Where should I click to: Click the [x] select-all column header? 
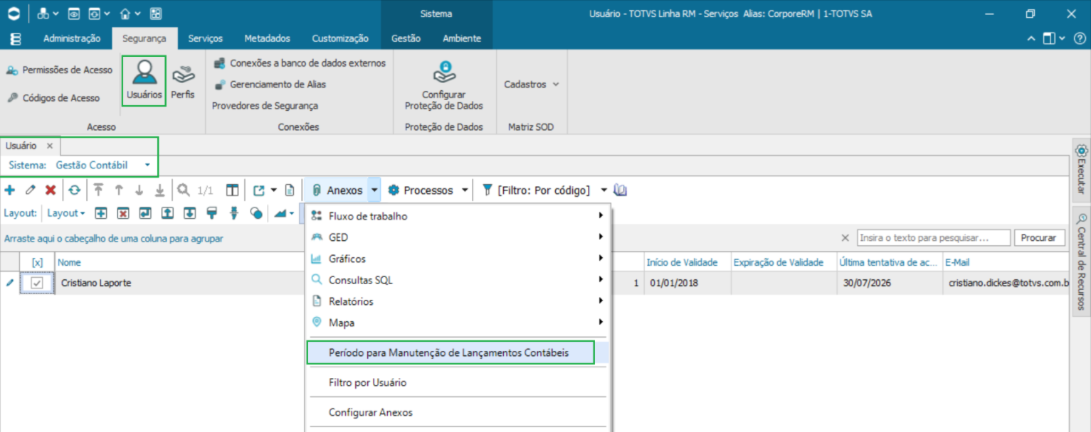37,262
